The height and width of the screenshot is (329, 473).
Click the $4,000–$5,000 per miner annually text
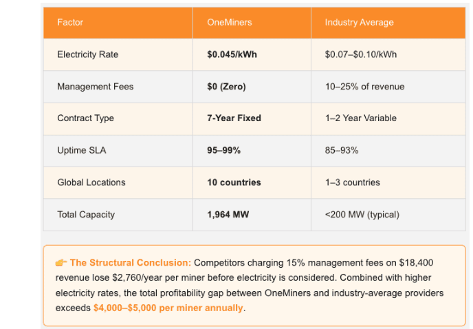click(x=168, y=308)
